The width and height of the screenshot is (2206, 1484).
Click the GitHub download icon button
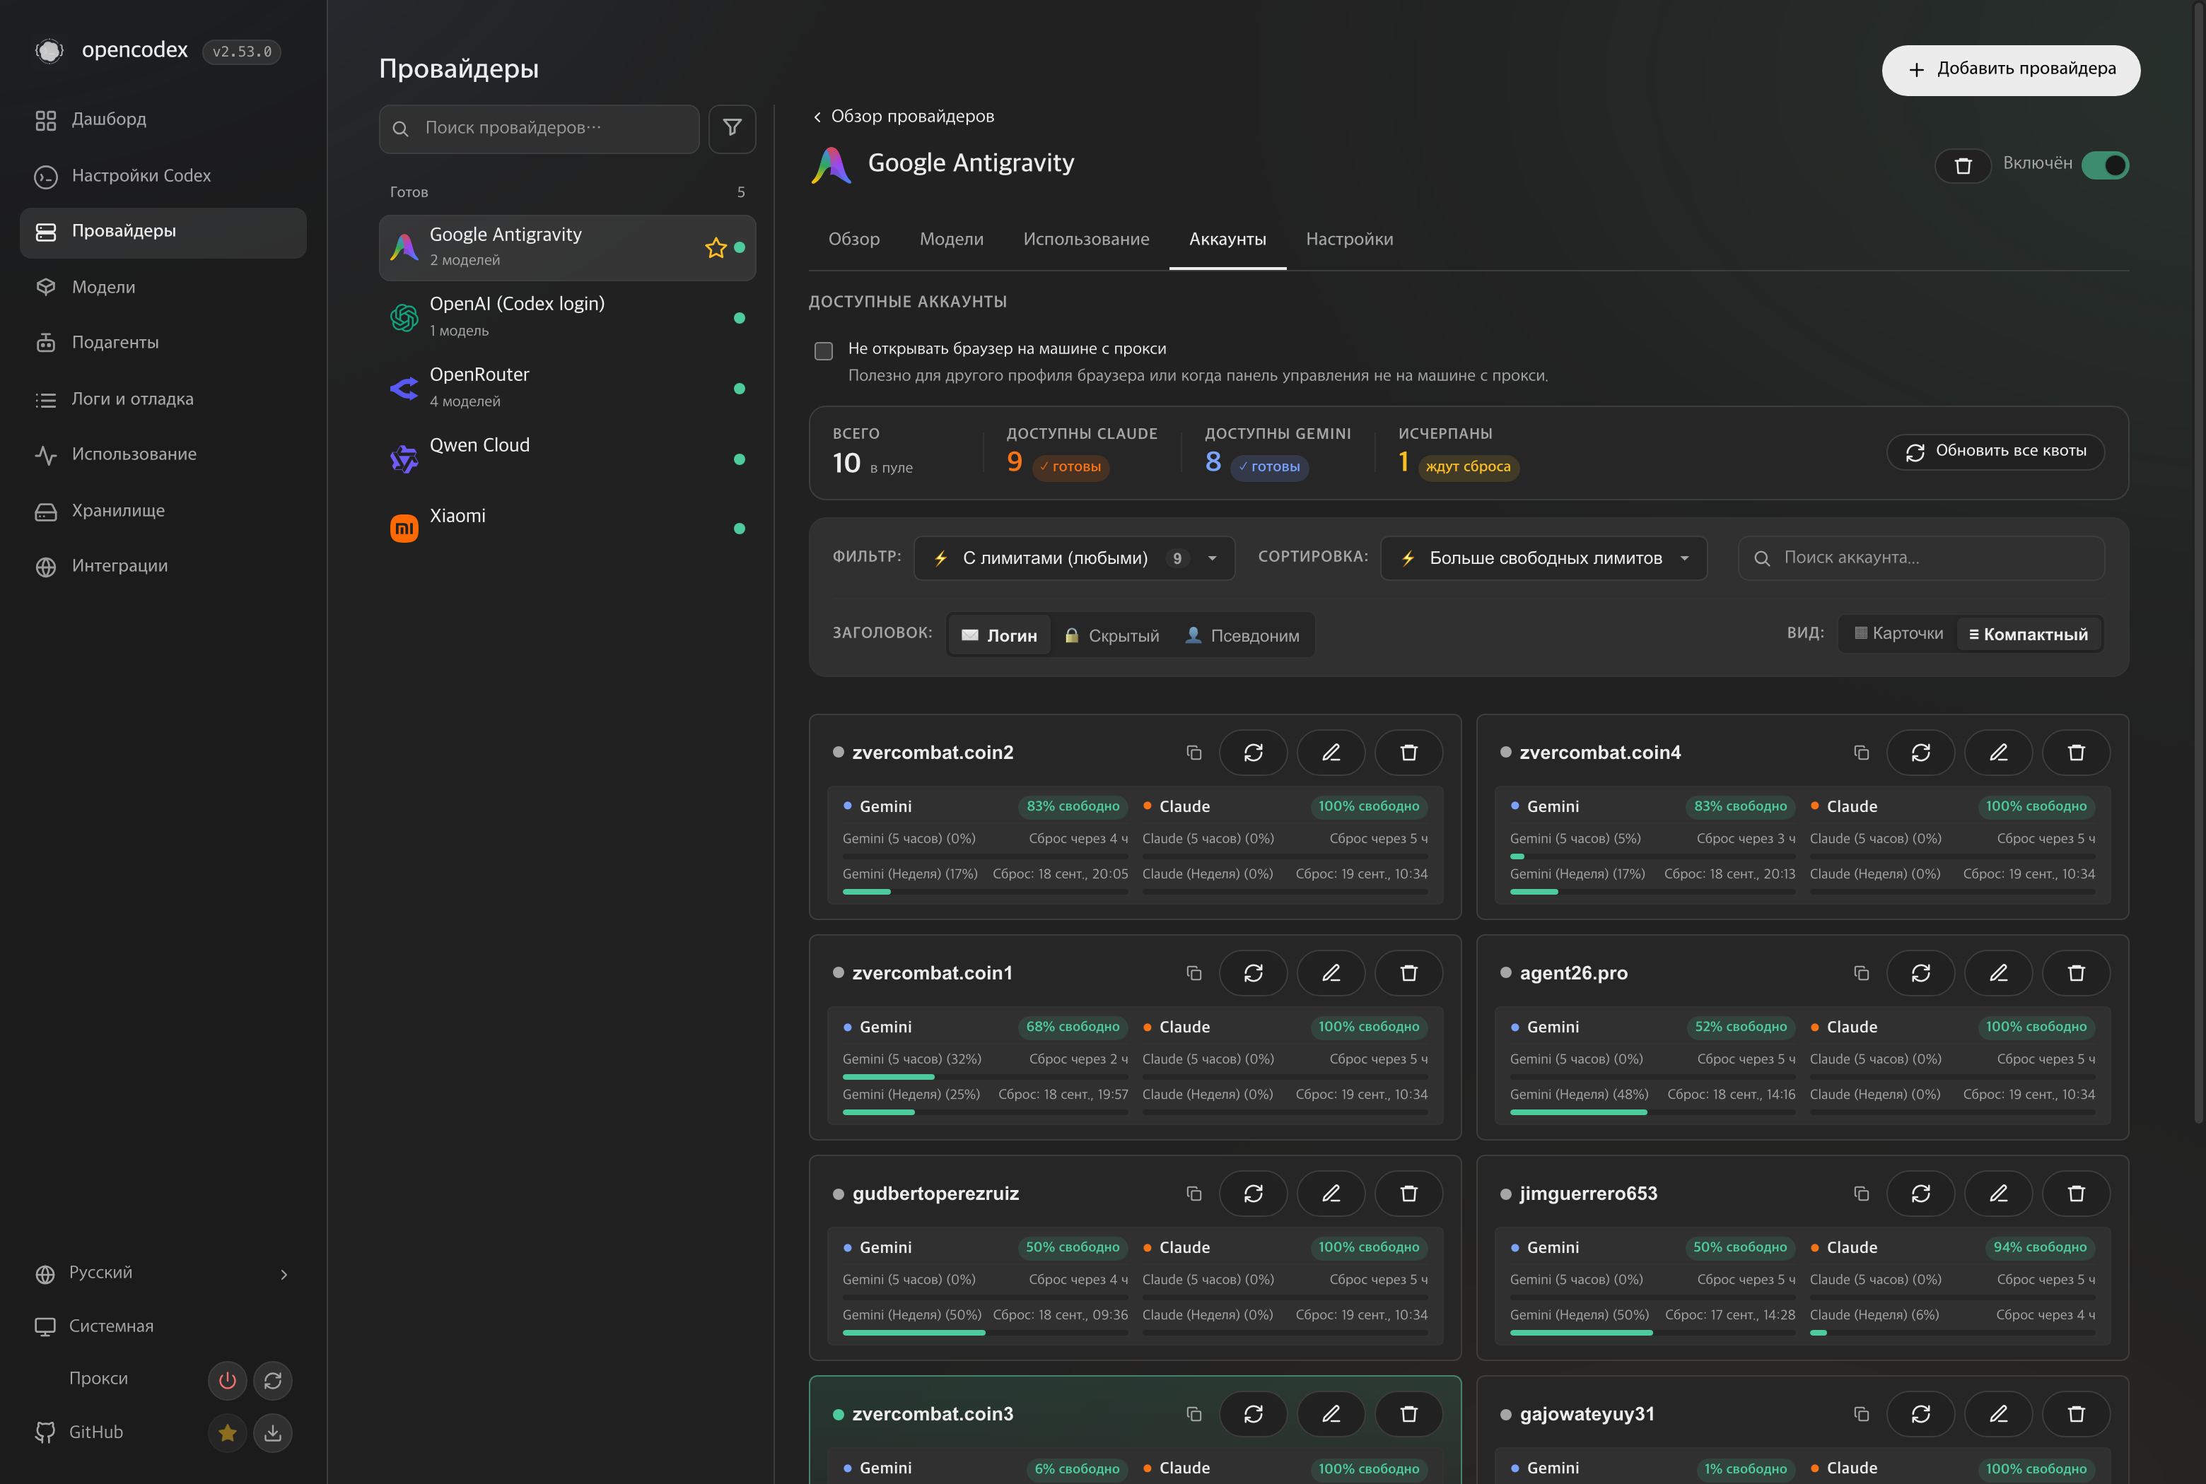pos(273,1433)
